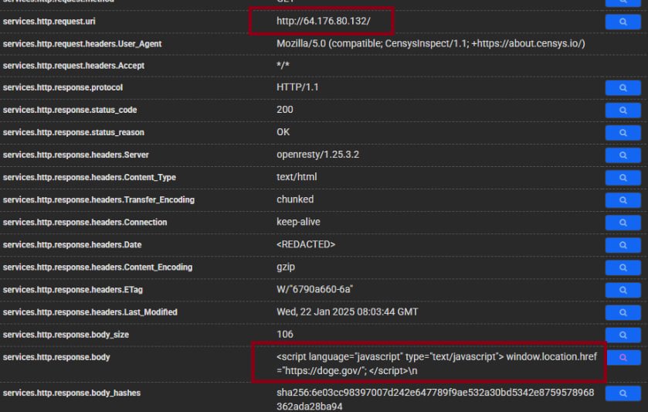The height and width of the screenshot is (412, 648).
Task: Click search icon for body_size 106
Action: pos(623,335)
